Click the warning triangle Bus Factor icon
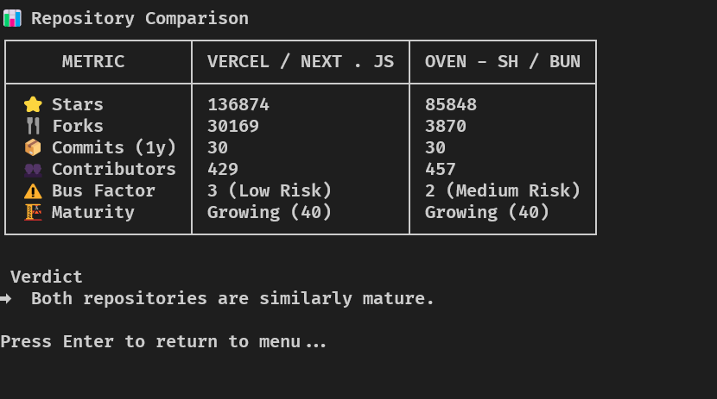Image resolution: width=717 pixels, height=399 pixels. 33,191
